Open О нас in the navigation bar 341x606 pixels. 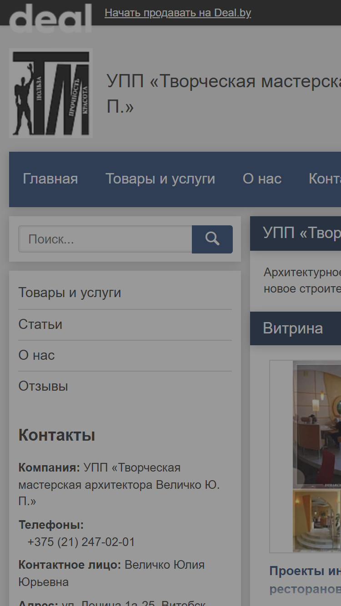tap(262, 179)
